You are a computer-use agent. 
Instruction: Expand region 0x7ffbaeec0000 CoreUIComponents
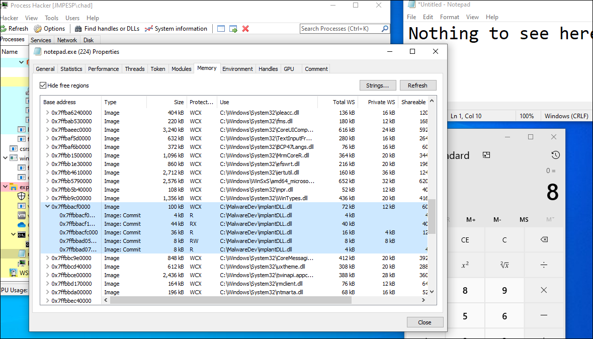[47, 130]
